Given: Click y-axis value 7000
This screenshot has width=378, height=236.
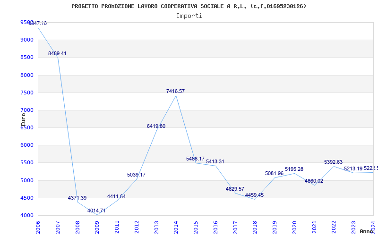Looking at the screenshot, I should (27, 110).
